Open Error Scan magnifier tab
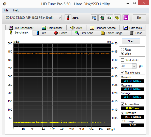The height and width of the screenshot is (137, 151). (84, 33)
